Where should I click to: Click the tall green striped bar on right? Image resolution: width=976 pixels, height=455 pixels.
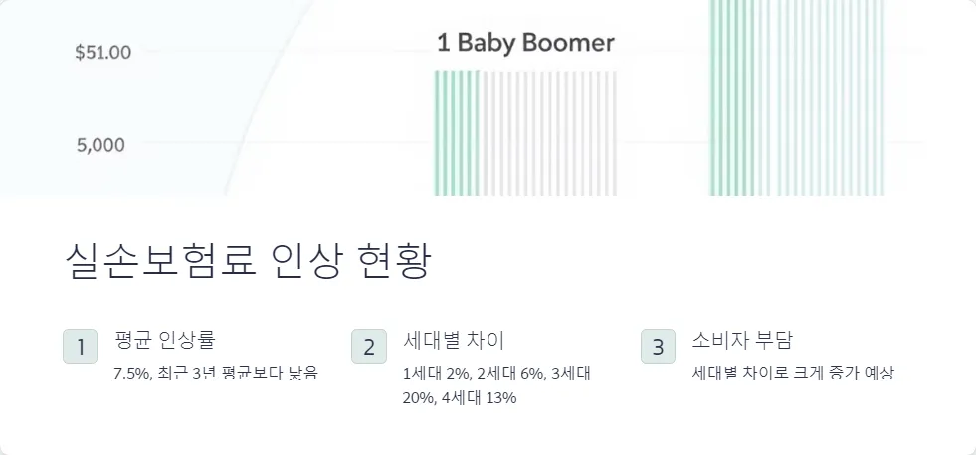731,97
